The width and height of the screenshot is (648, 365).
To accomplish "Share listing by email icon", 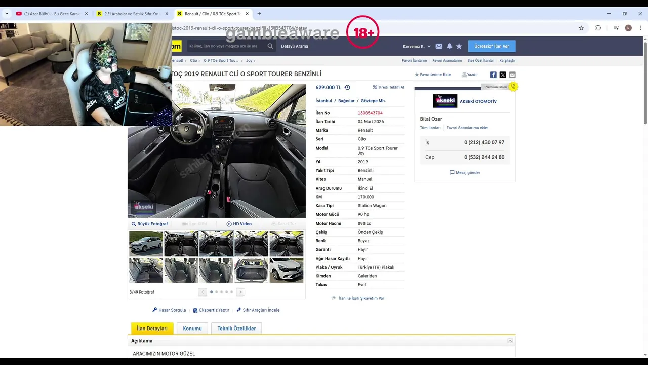I will tap(512, 75).
